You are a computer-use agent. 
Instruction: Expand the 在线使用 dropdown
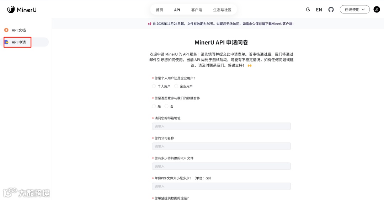tap(354, 10)
